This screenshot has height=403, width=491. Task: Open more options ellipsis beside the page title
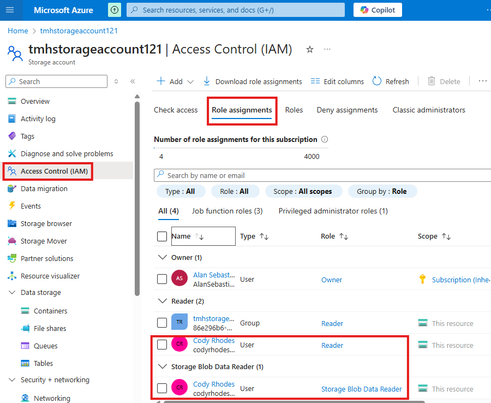click(x=327, y=49)
